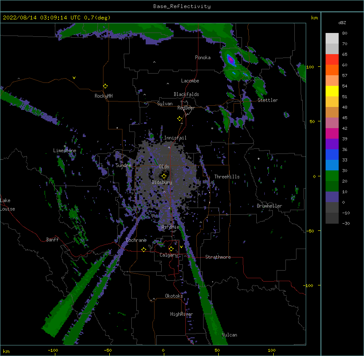Click the yellow marker below Cochrane
Screen dimensions: 364x356
(x=144, y=249)
